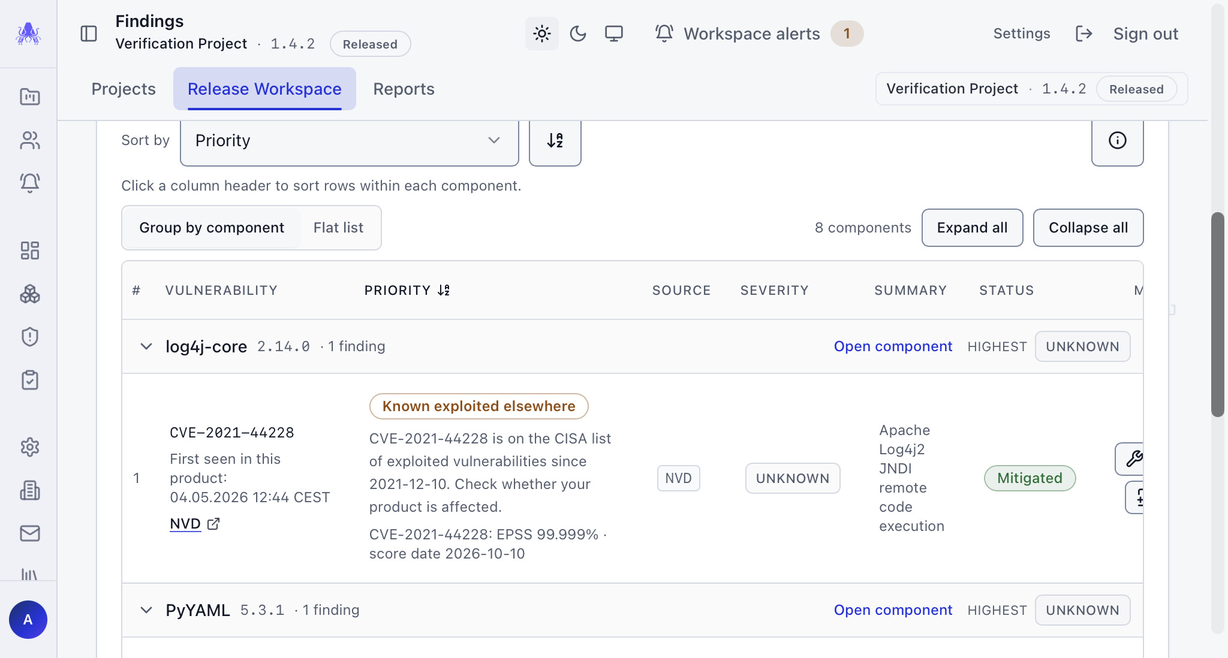Collapse the log4j-core component row
Viewport: 1228px width, 658px height.
pos(146,346)
